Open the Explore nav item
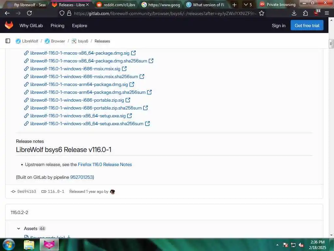Image resolution: width=334 pixels, height=251 pixels. 80,25
